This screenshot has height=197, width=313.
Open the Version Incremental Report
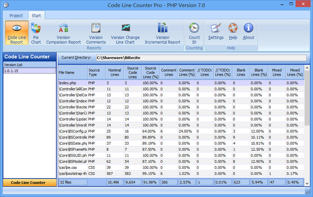(x=163, y=33)
